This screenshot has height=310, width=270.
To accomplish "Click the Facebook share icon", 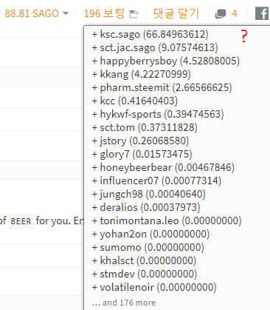I will pyautogui.click(x=262, y=13).
